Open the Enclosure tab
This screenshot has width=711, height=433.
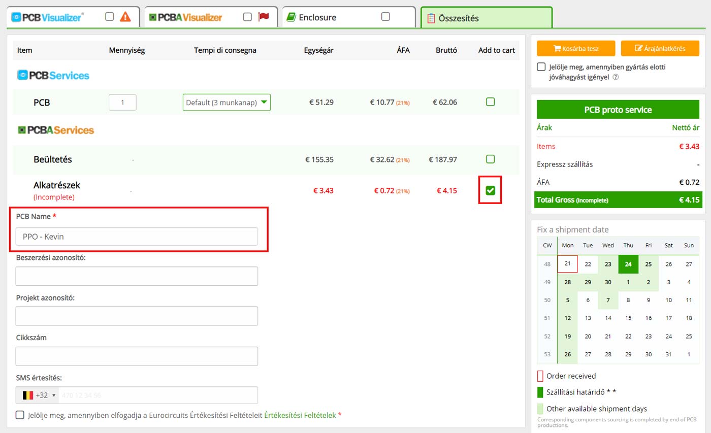[325, 17]
